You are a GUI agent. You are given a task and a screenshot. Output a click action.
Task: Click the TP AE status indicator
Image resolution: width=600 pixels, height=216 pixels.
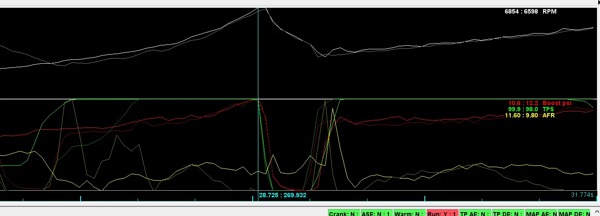[475, 213]
